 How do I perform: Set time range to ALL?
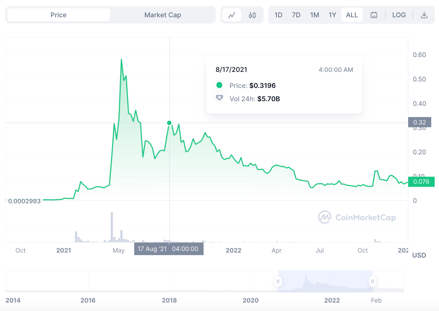coord(352,15)
